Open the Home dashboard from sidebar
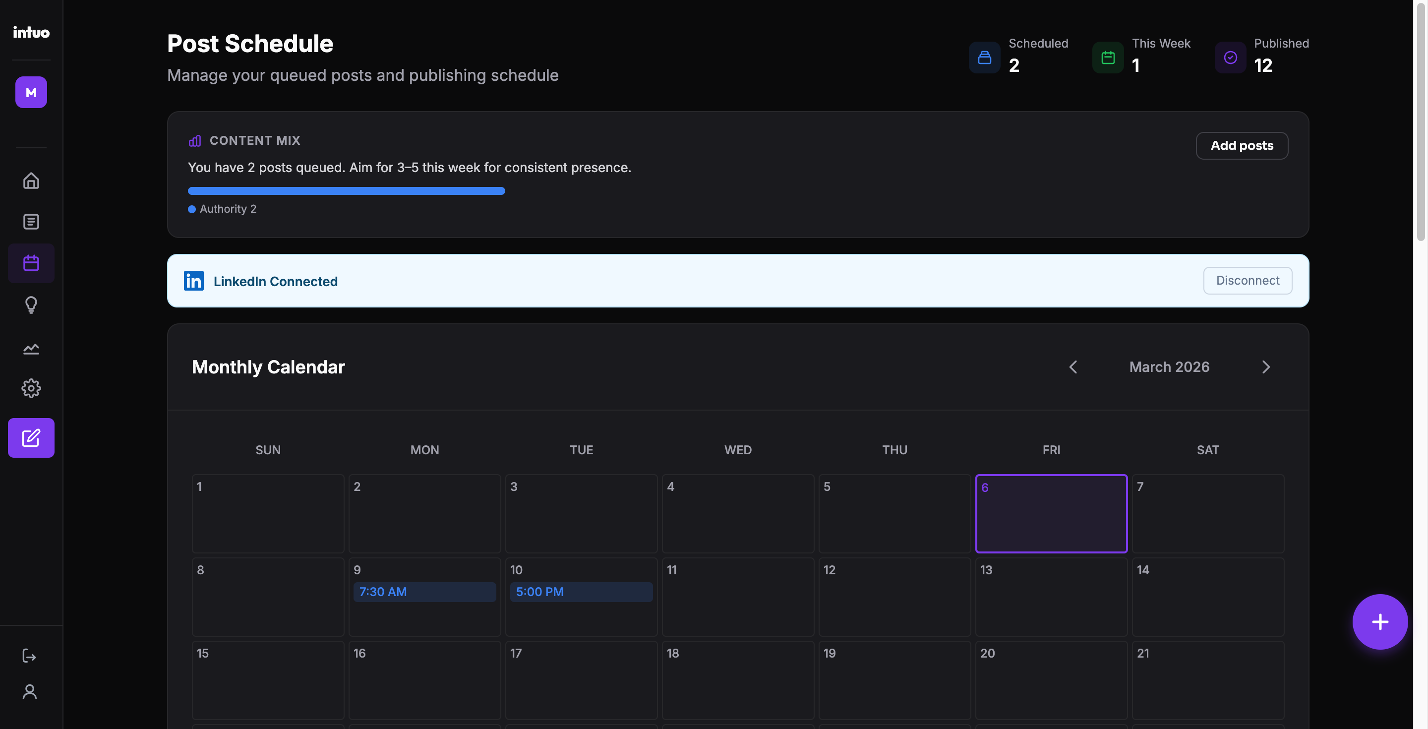The height and width of the screenshot is (729, 1428). pyautogui.click(x=31, y=181)
